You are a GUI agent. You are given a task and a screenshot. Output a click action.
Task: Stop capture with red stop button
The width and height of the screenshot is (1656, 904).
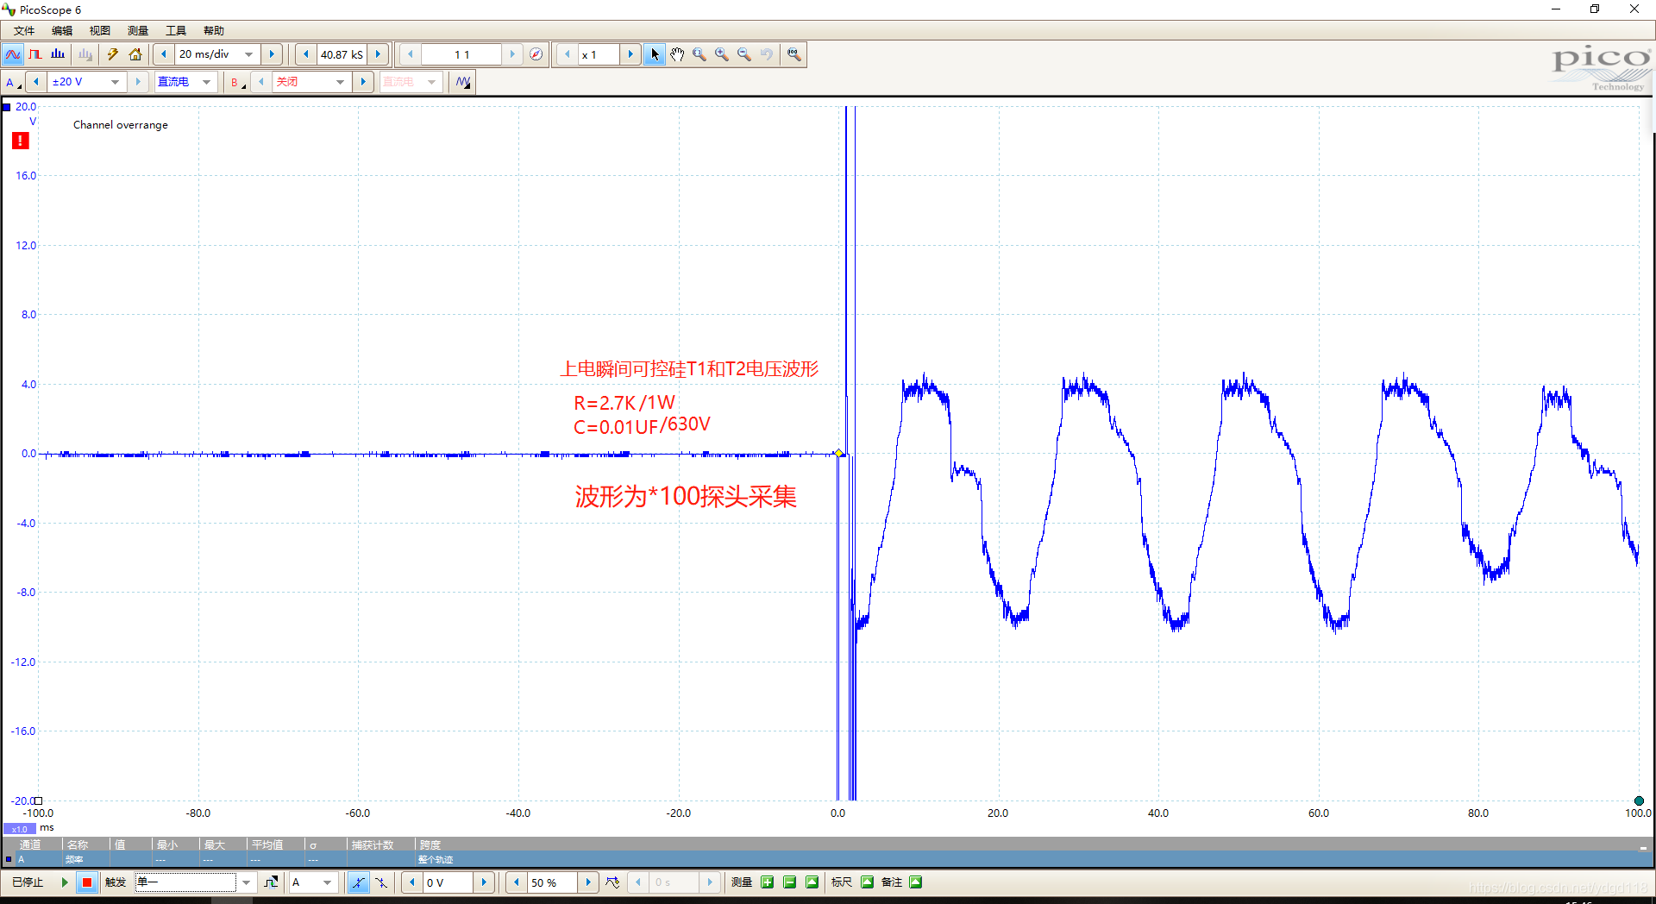pyautogui.click(x=87, y=882)
